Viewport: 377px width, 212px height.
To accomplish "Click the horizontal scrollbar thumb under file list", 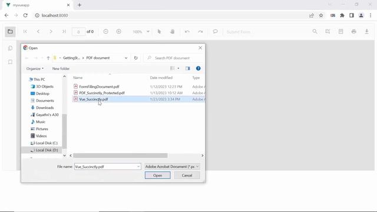I will point(120,155).
